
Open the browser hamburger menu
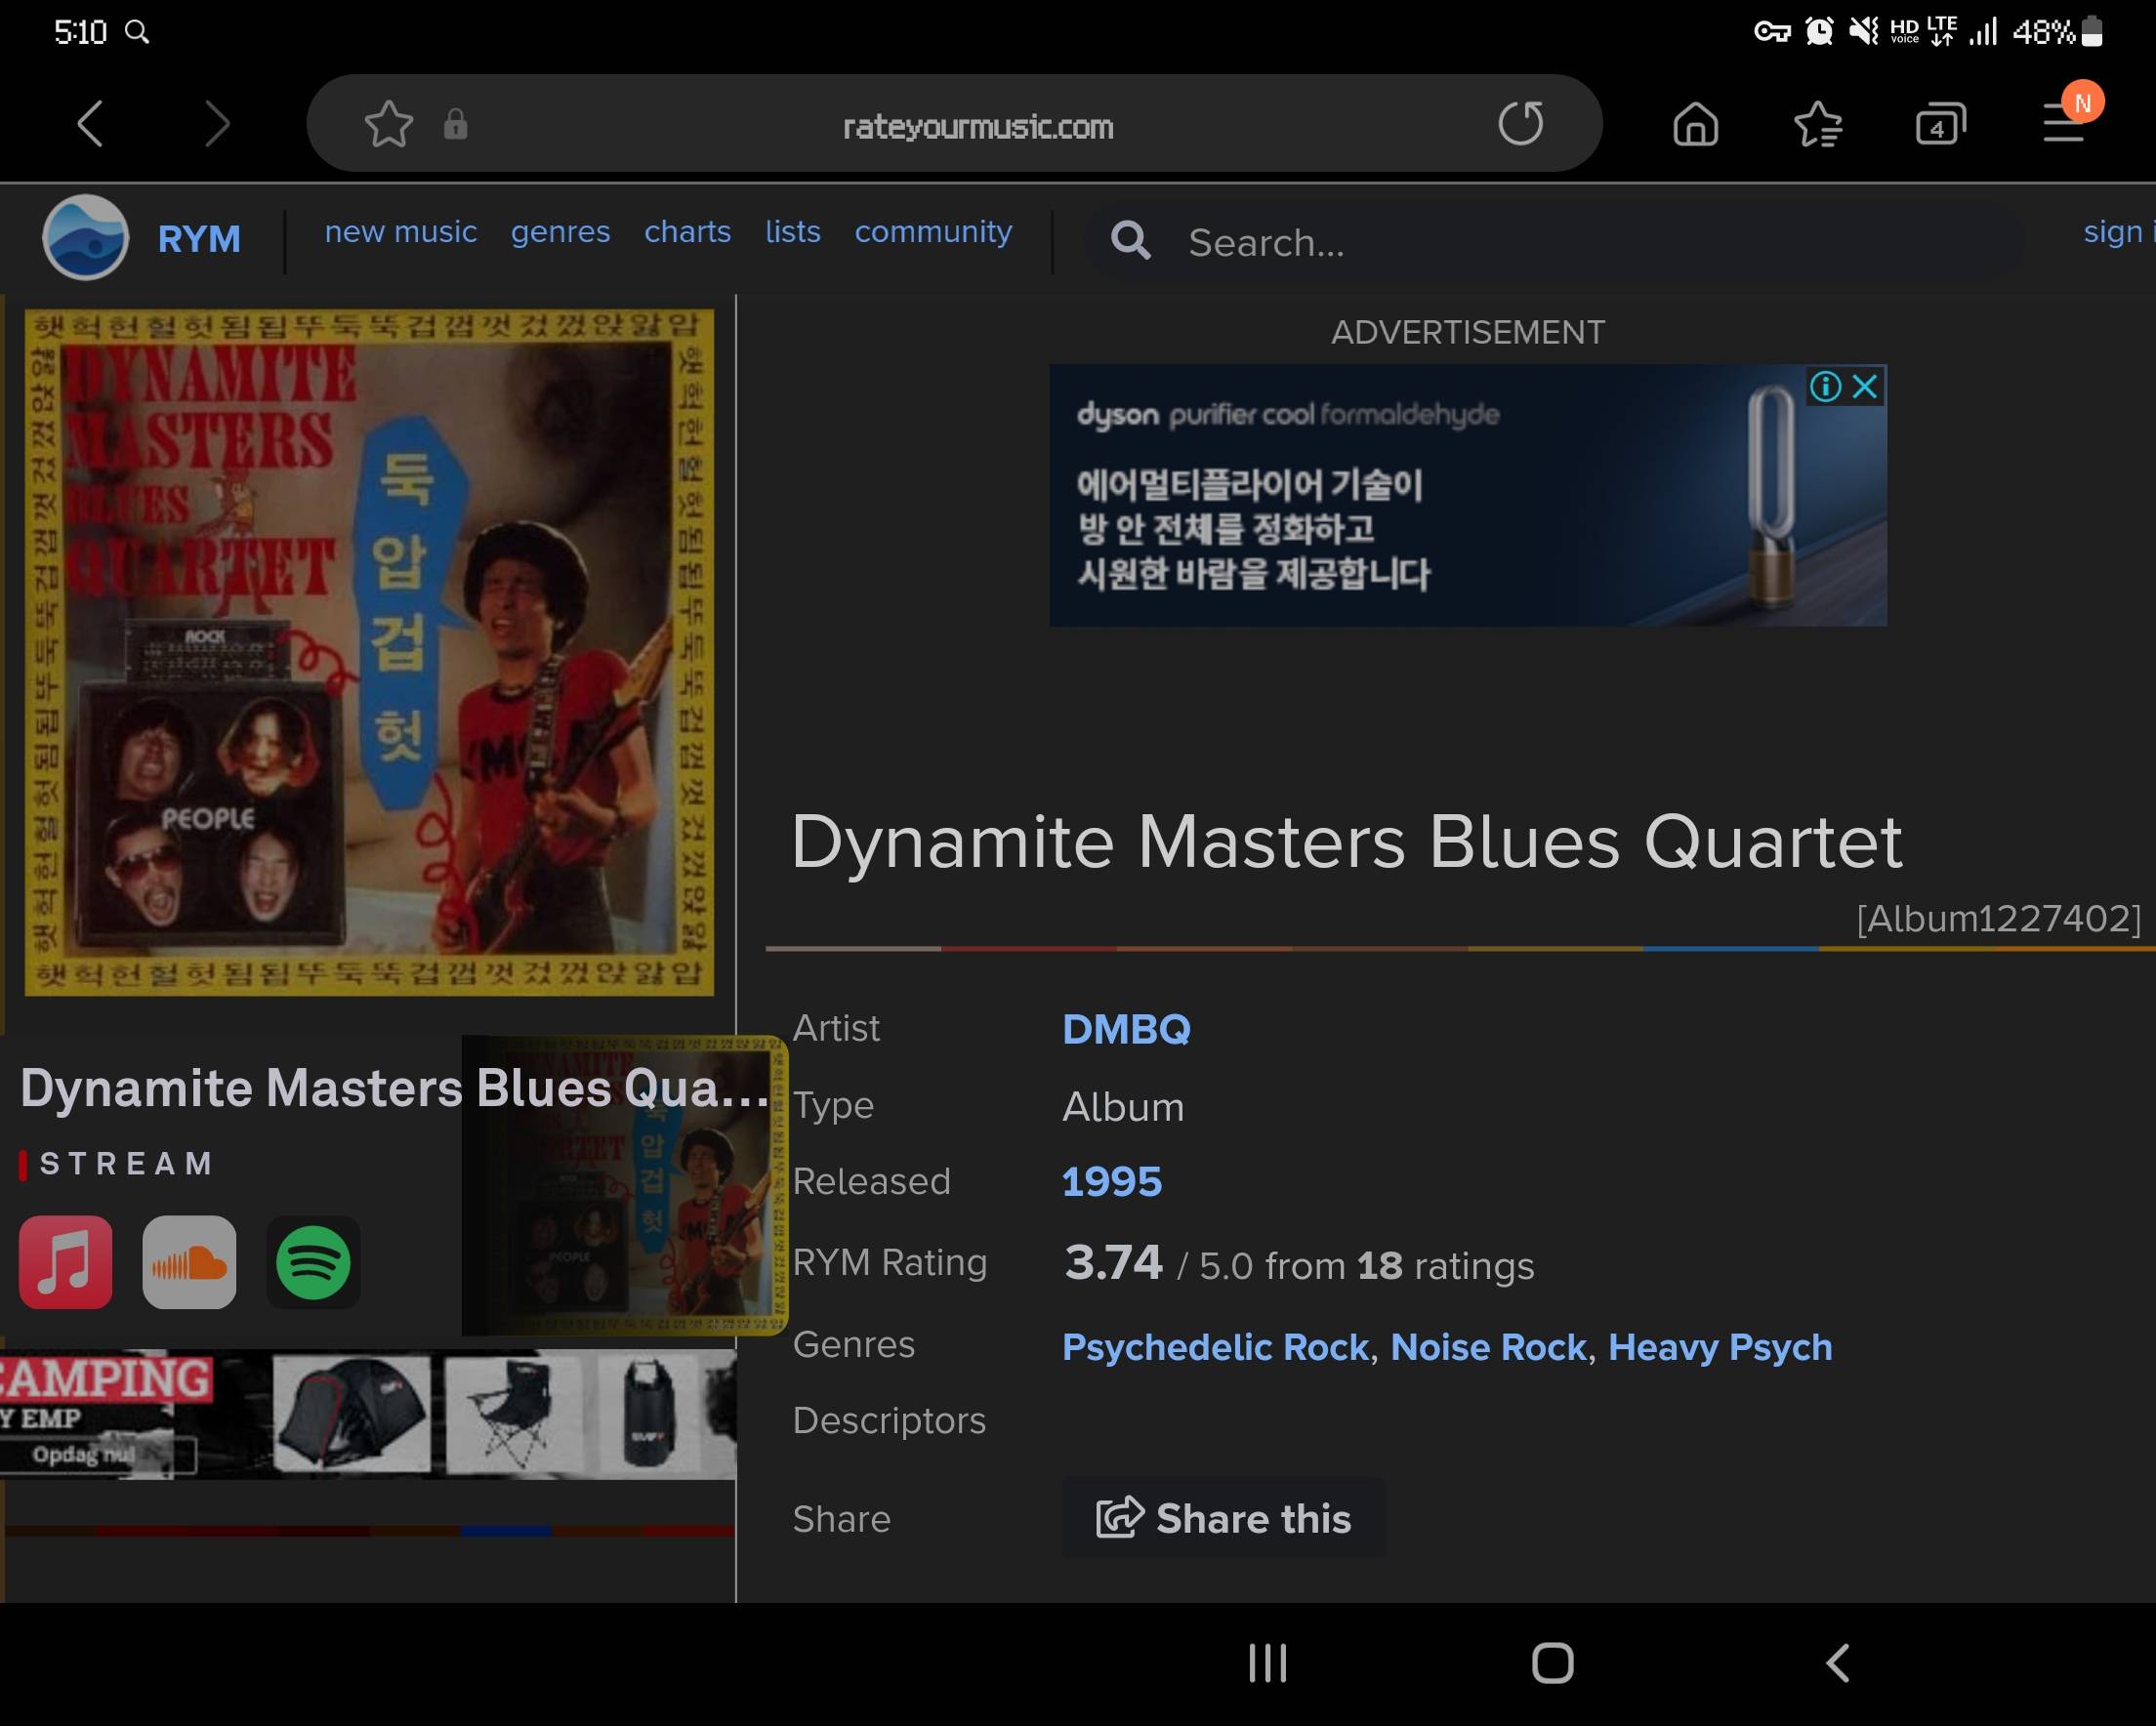[2064, 124]
